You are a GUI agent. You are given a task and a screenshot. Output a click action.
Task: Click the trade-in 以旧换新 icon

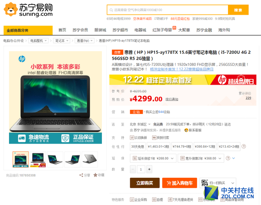132,137
